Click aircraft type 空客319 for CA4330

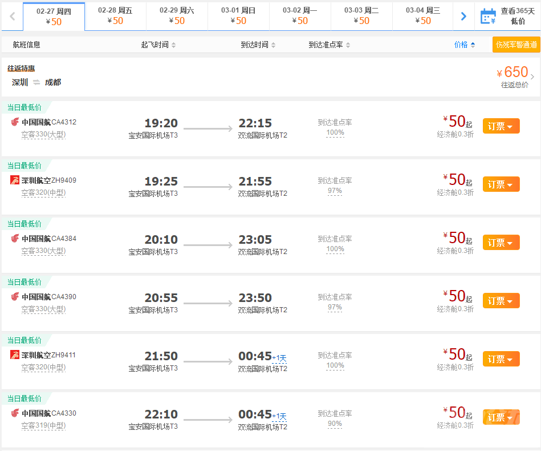pos(43,425)
